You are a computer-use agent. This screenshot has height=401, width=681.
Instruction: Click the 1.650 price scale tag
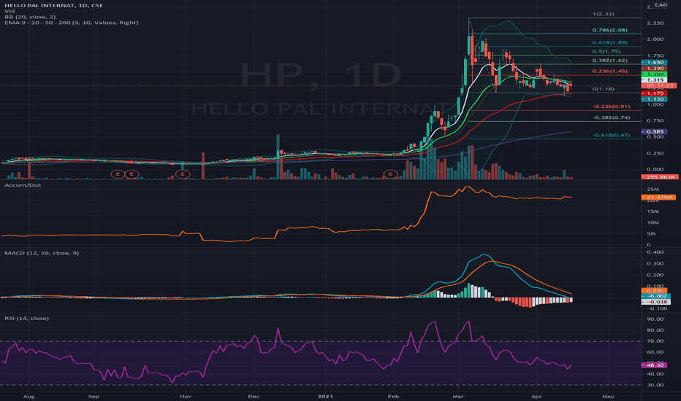pyautogui.click(x=654, y=63)
